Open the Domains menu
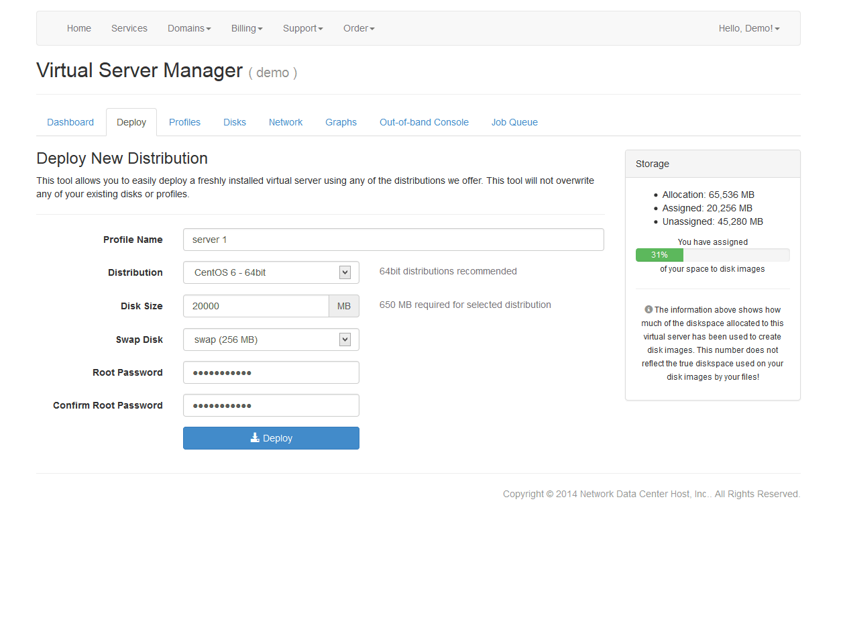This screenshot has height=626, width=843. click(x=189, y=28)
